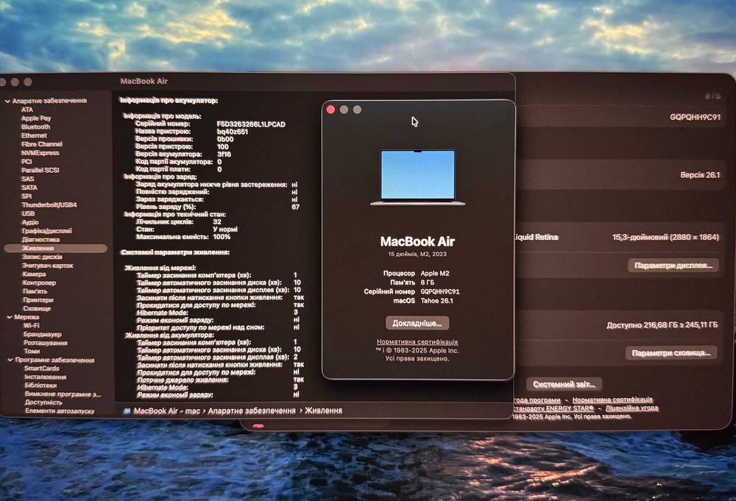Image resolution: width=736 pixels, height=501 pixels.
Task: Select Елементи автозапуску in the sidebar
Action: pos(60,411)
